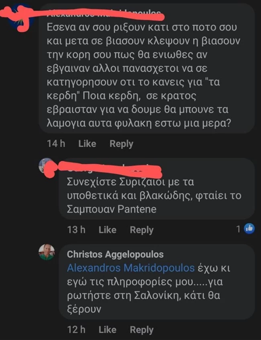Click the 12 h timestamp
The height and width of the screenshot is (340, 261).
pyautogui.click(x=76, y=330)
